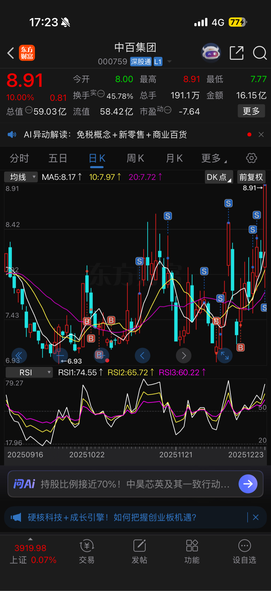
Task: Switch to 五日 tab
Action: click(x=58, y=158)
